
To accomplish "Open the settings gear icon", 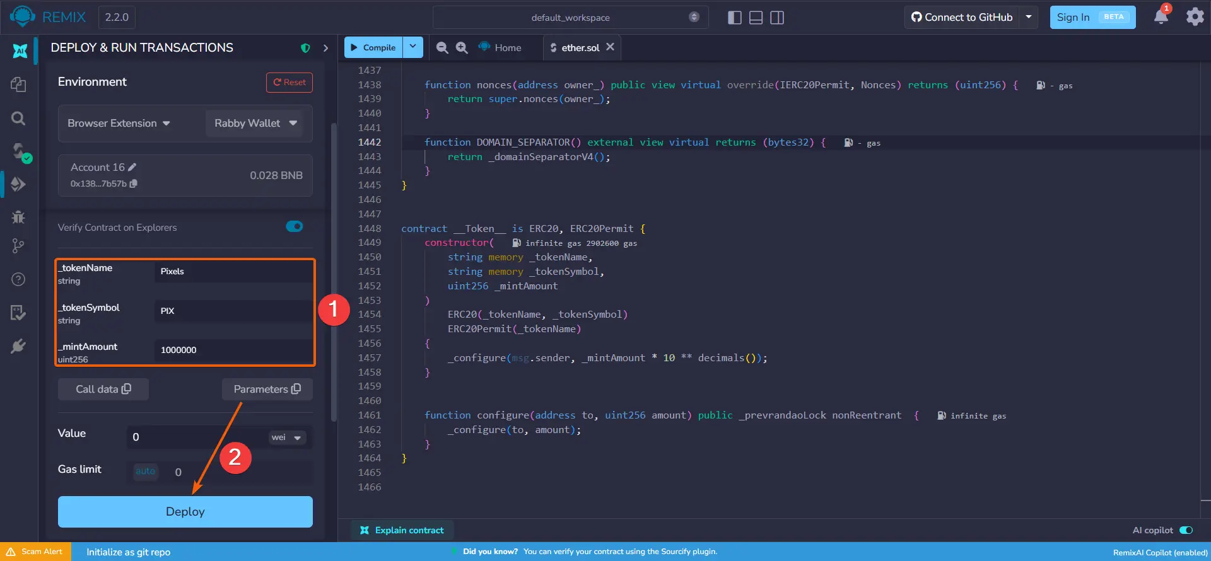I will [x=1195, y=16].
